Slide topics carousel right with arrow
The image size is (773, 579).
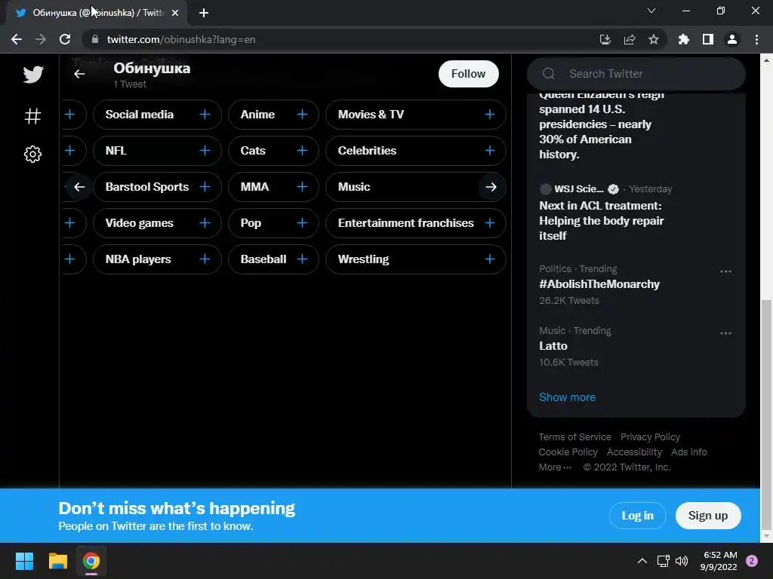click(x=491, y=187)
